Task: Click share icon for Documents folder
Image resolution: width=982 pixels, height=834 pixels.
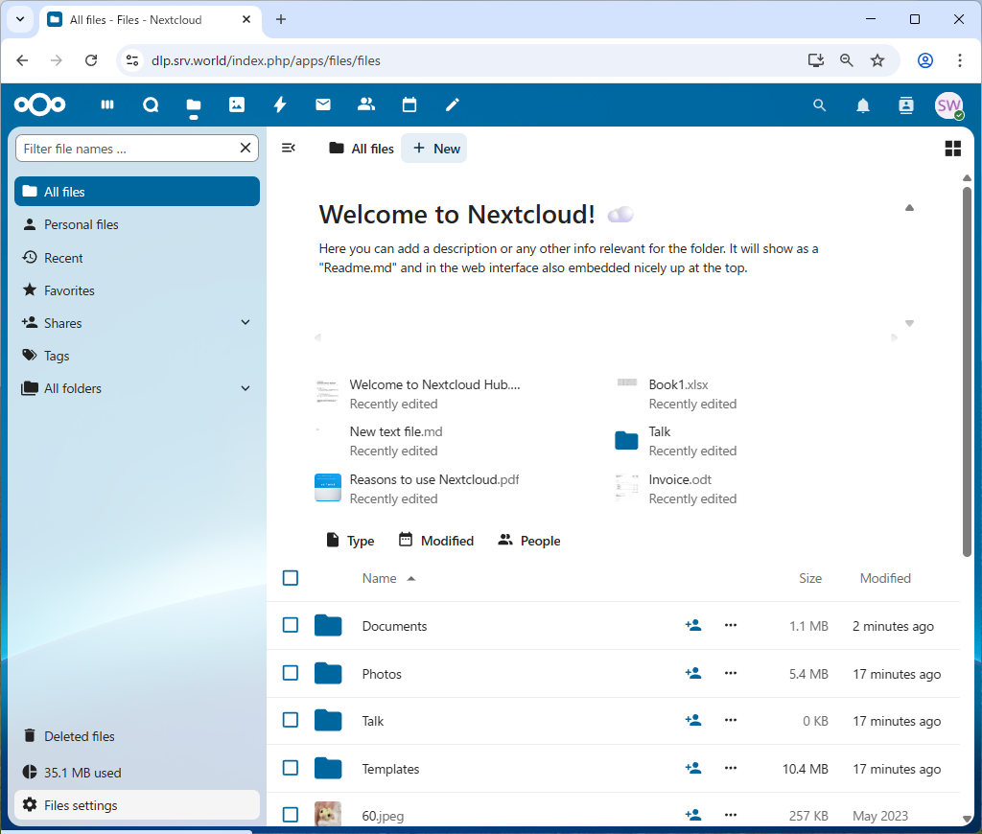Action: pos(693,626)
